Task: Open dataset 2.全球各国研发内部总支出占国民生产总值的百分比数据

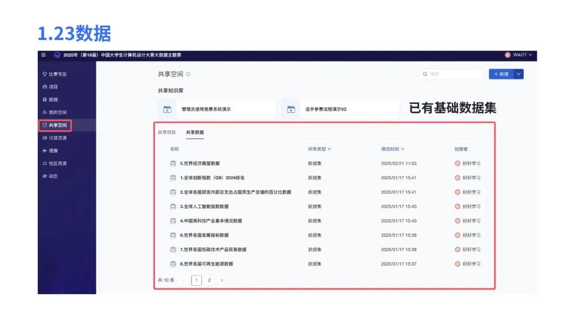Action: point(235,192)
